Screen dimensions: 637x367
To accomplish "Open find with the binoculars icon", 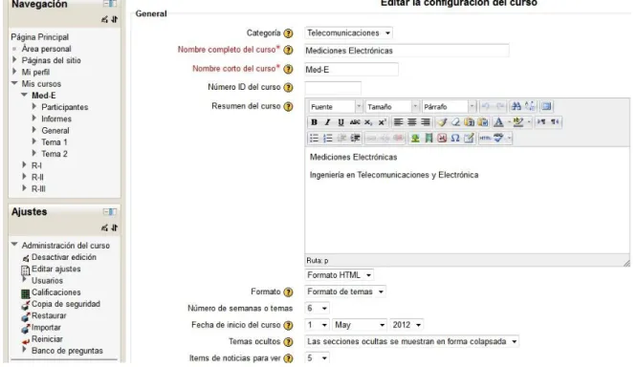I will [516, 106].
